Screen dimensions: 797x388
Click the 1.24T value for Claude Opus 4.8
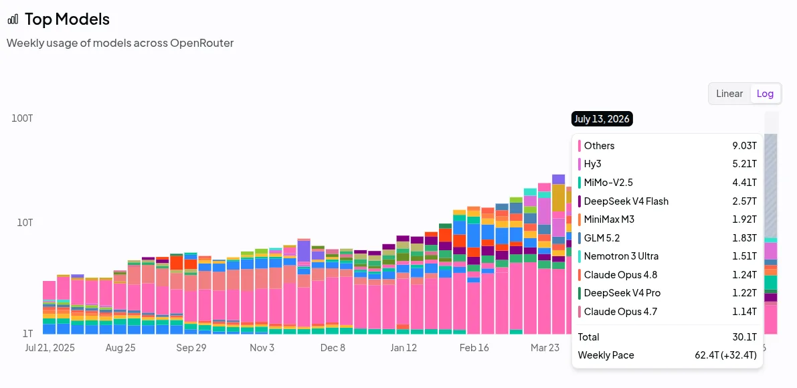pos(745,275)
